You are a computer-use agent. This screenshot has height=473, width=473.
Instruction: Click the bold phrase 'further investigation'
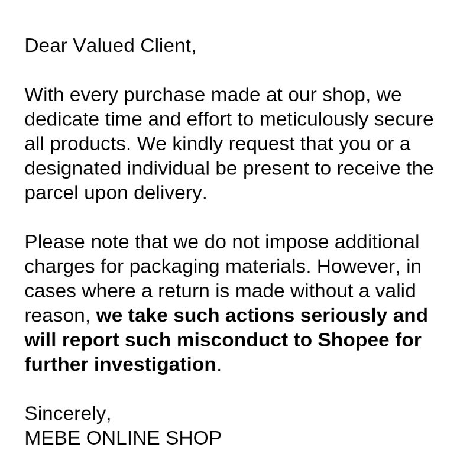click(120, 365)
